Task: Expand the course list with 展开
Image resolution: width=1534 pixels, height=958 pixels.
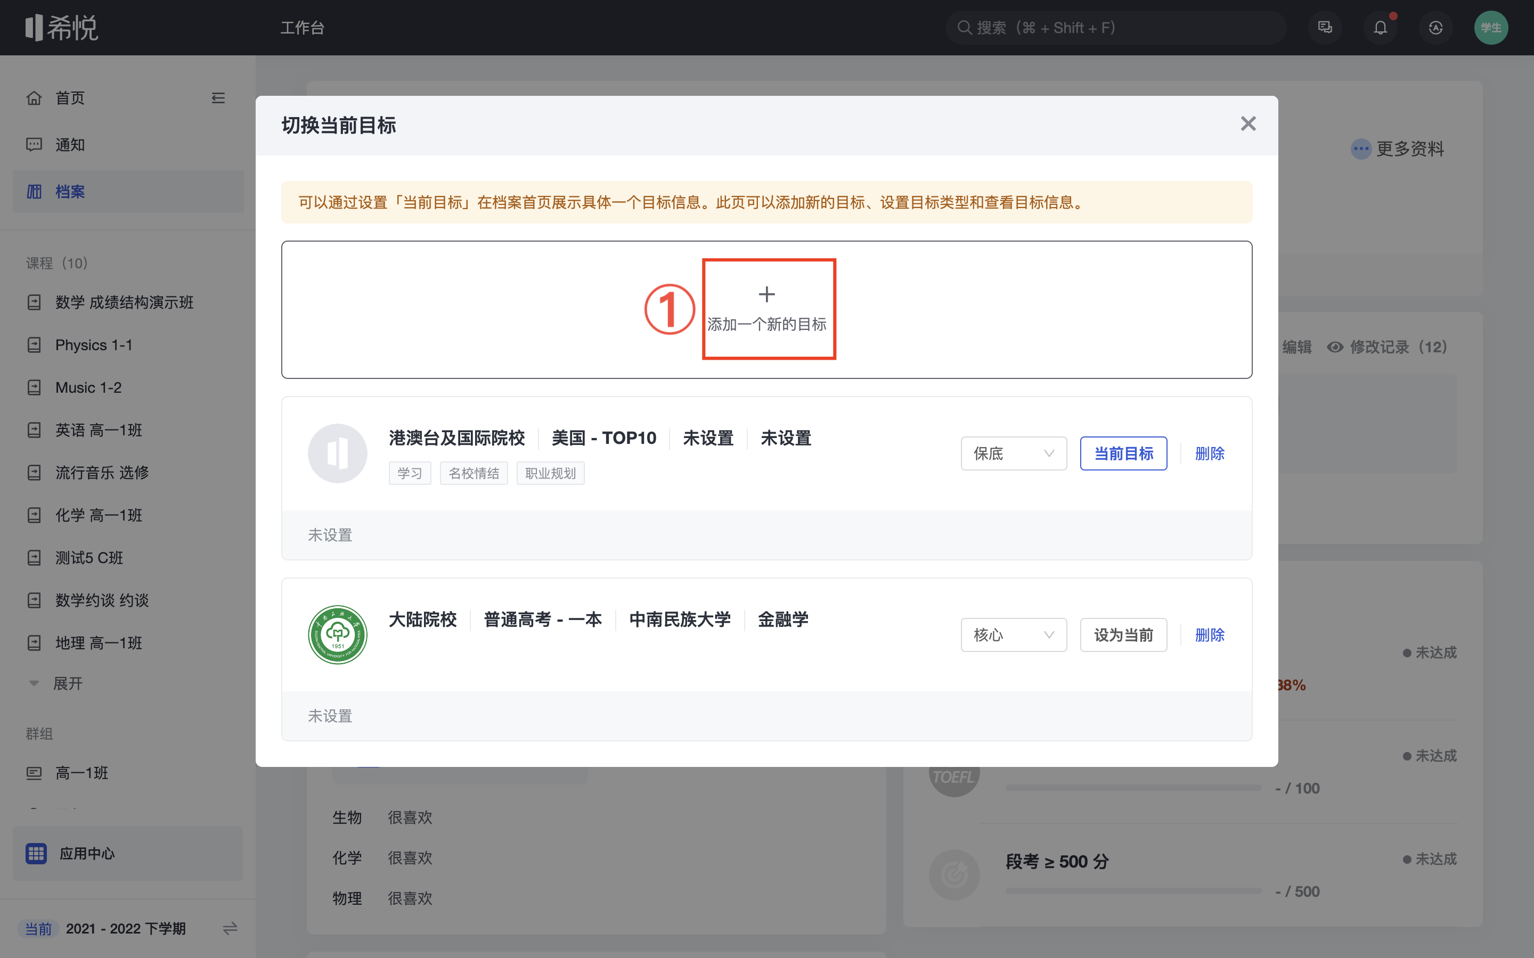Action: (x=56, y=684)
